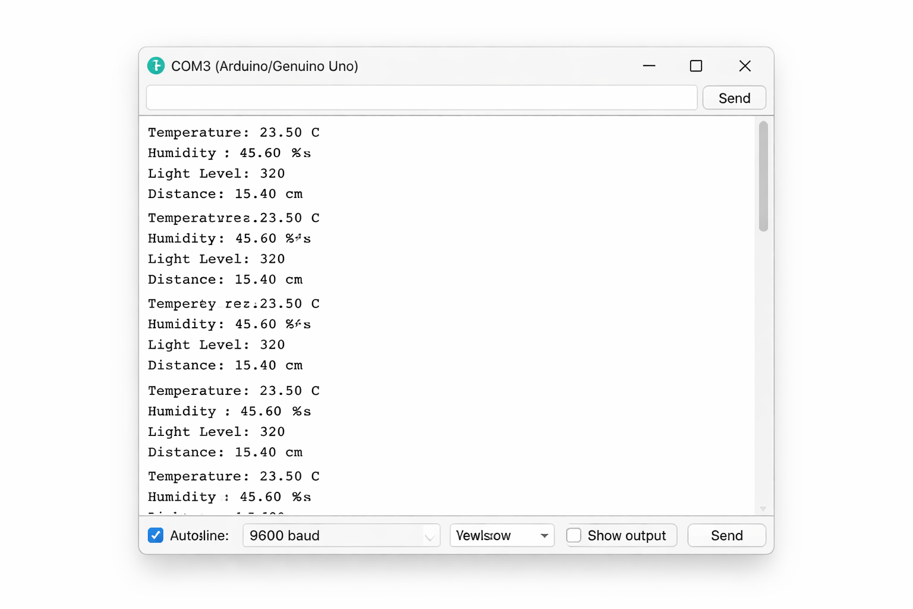This screenshot has width=913, height=609.
Task: Click the Arduino logo in the title bar
Action: click(x=156, y=66)
